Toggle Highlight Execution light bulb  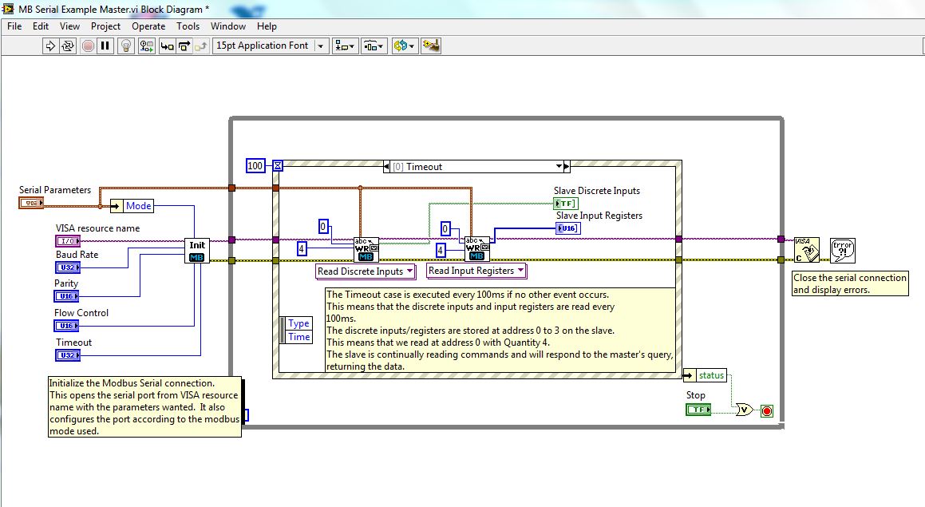click(126, 46)
